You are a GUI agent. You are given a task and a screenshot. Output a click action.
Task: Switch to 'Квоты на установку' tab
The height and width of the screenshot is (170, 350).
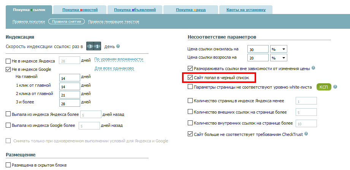pyautogui.click(x=246, y=10)
